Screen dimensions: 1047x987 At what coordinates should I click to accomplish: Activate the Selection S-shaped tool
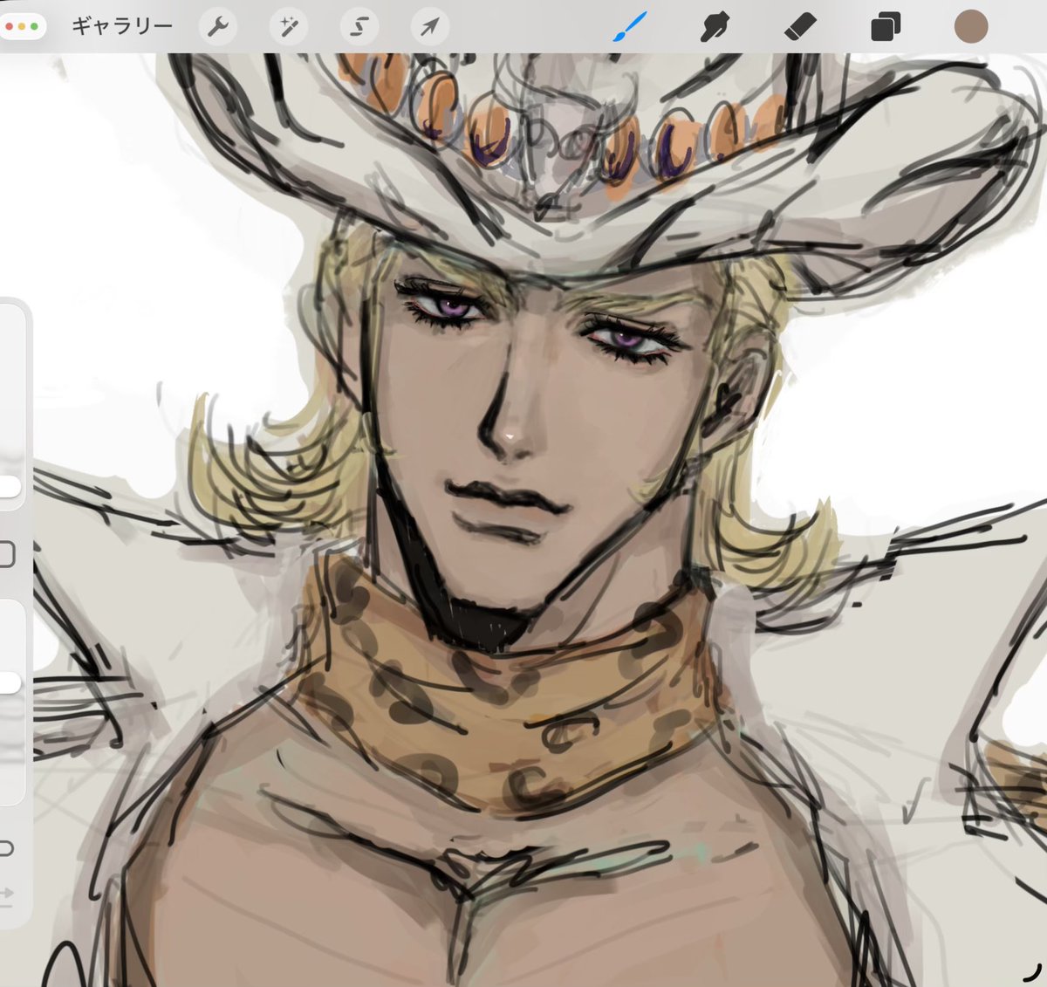(359, 27)
